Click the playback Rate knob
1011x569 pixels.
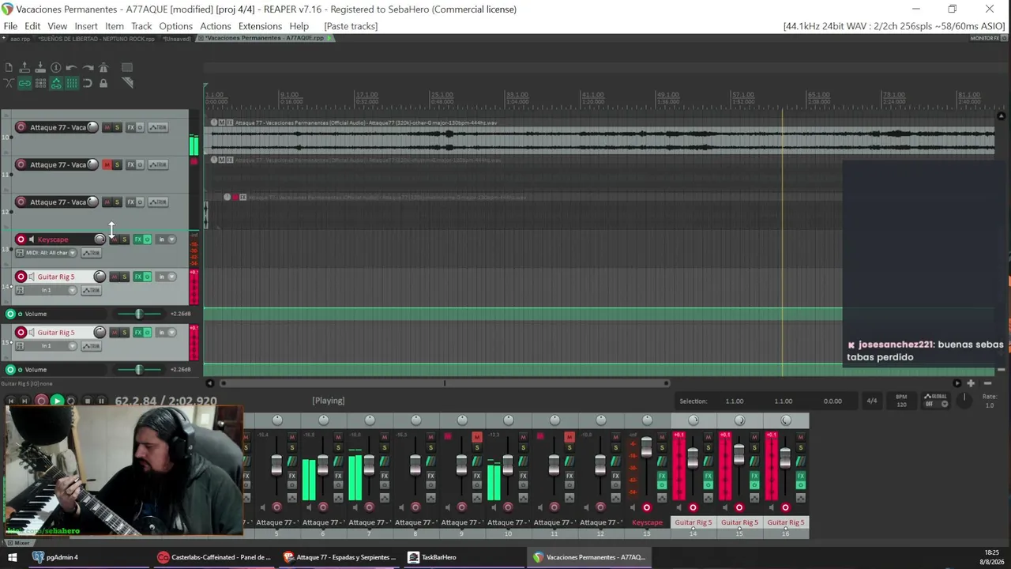[x=964, y=399]
